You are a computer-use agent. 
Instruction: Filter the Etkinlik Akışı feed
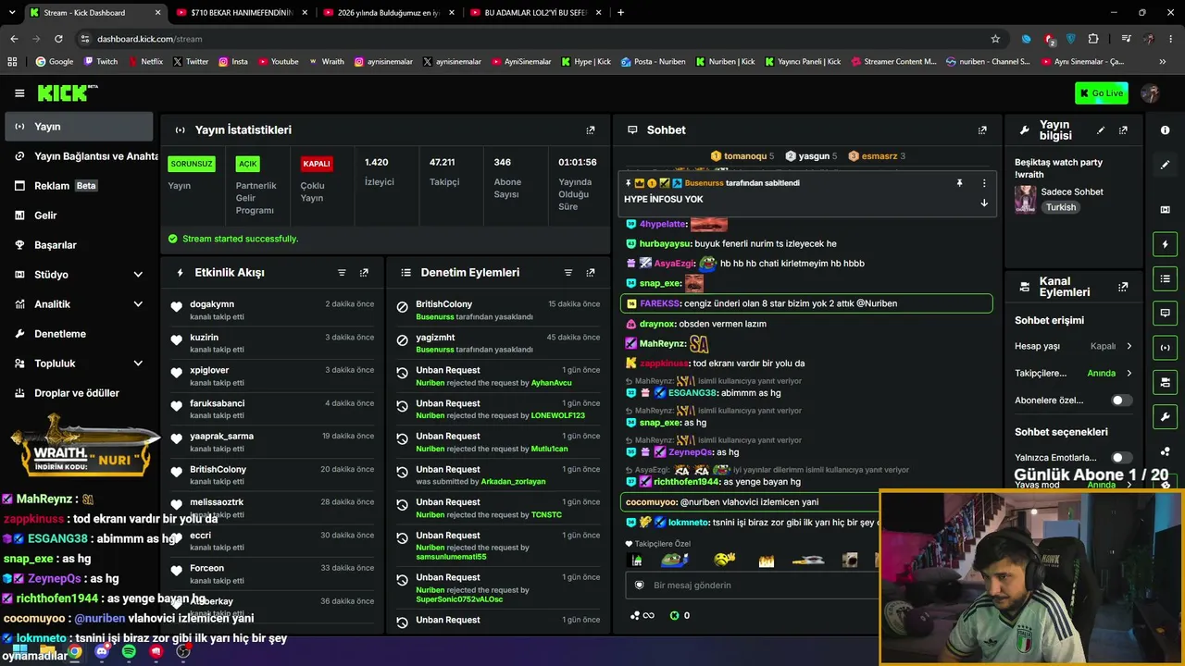point(342,273)
